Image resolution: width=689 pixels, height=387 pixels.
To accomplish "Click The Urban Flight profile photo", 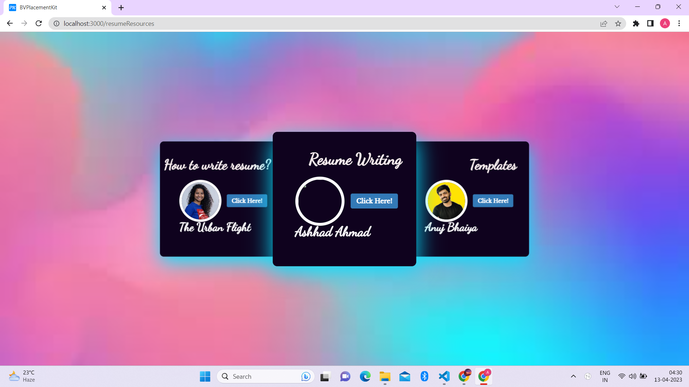I will (200, 201).
